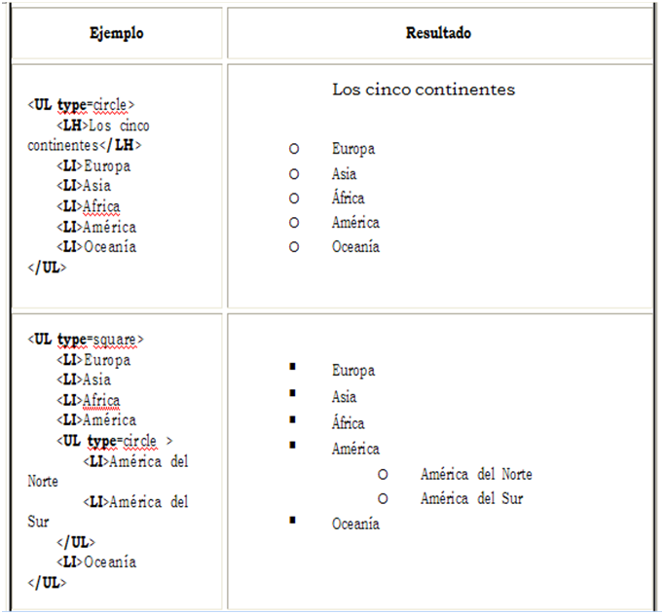This screenshot has width=664, height=614.
Task: Click the LH Los cinco code line
Action: (x=103, y=126)
